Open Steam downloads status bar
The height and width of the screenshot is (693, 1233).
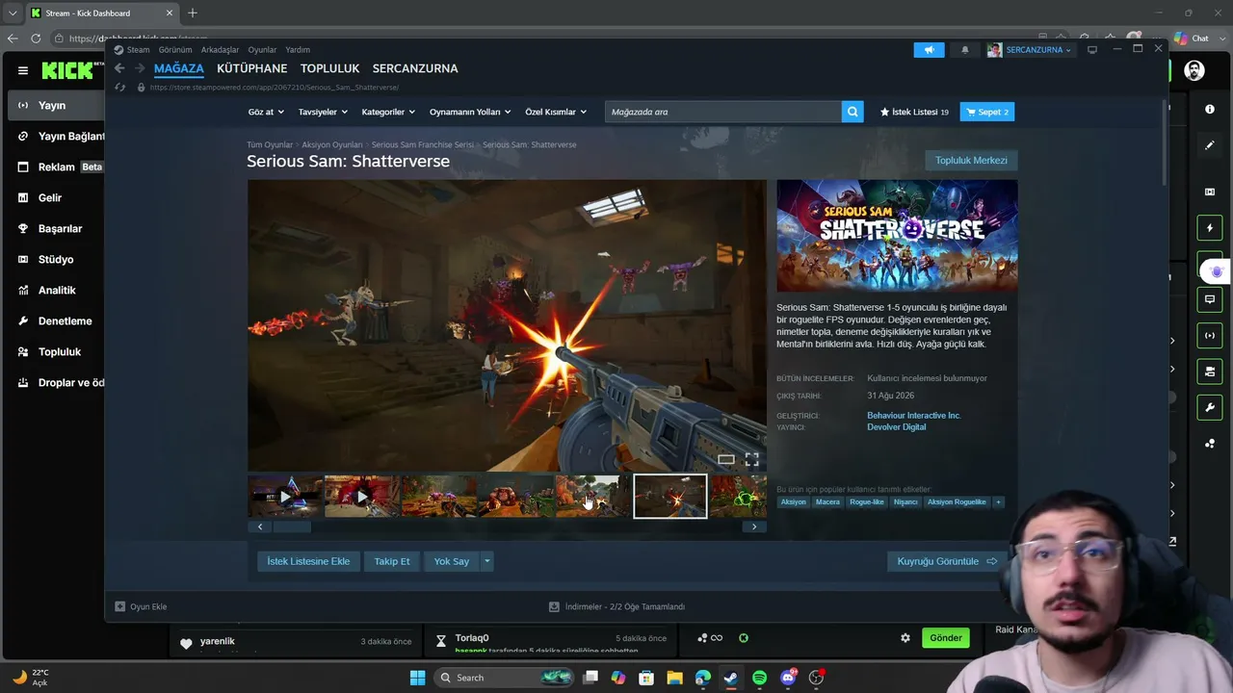click(616, 606)
